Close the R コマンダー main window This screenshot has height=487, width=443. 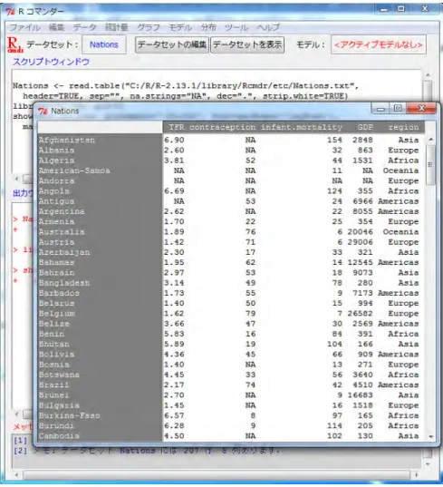(425, 9)
